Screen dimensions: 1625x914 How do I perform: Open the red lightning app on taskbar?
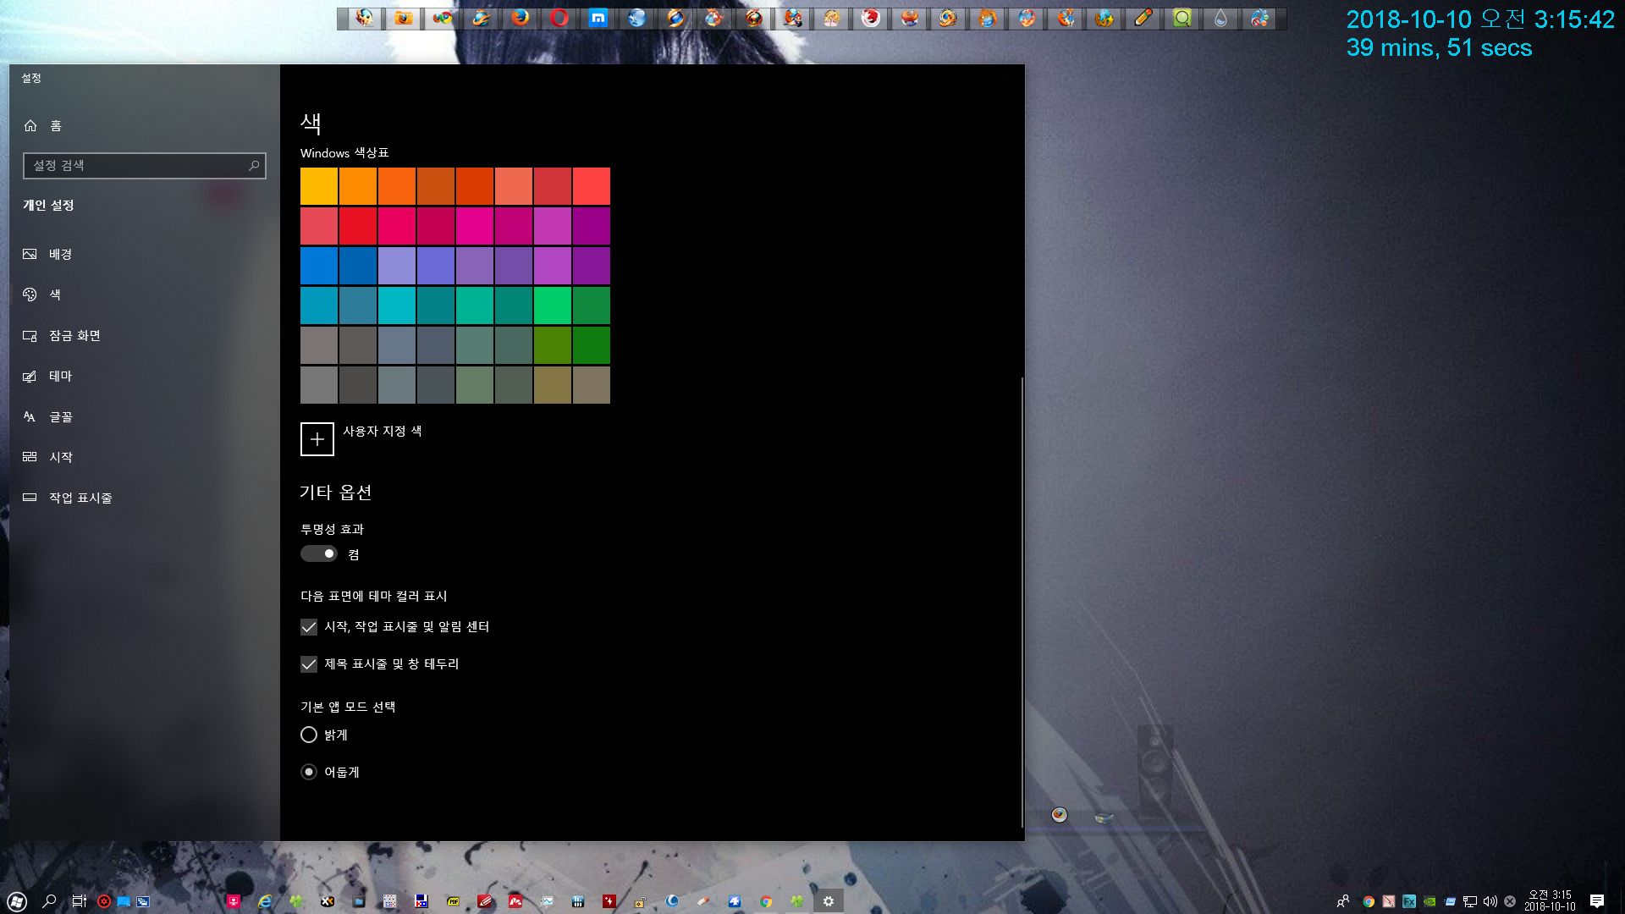609,901
